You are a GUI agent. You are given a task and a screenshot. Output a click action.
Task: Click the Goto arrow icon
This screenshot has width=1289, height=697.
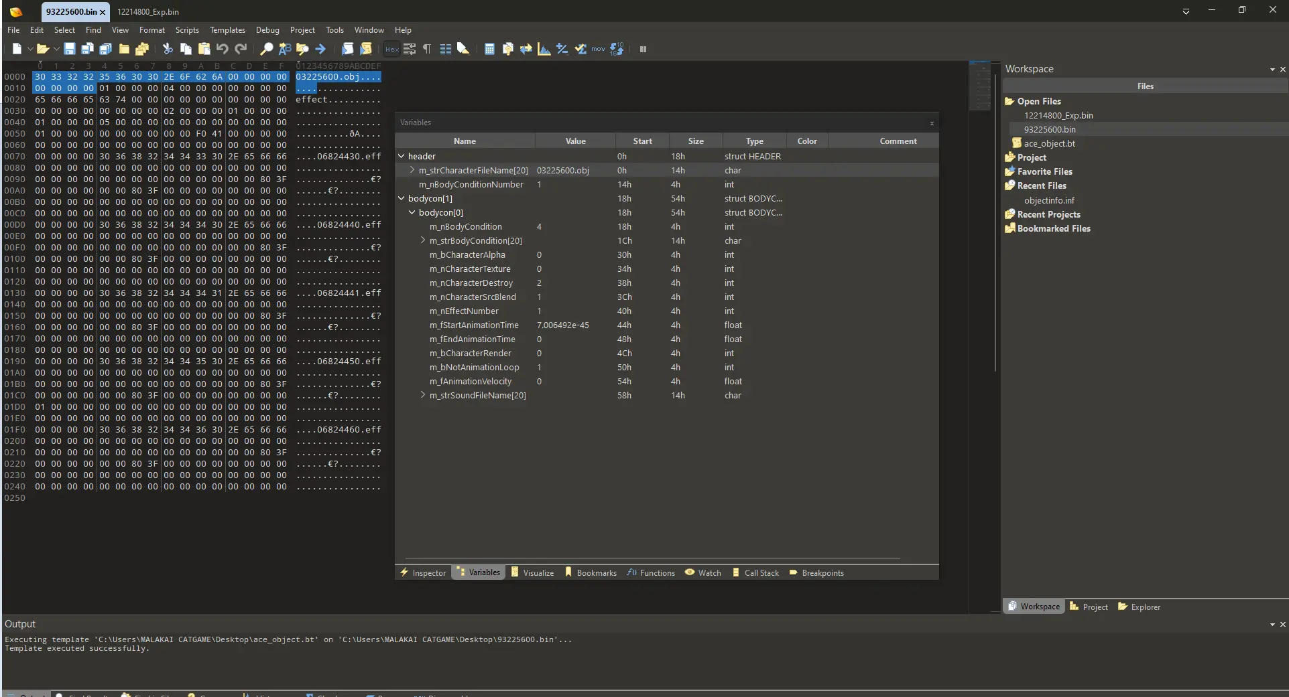click(x=320, y=49)
